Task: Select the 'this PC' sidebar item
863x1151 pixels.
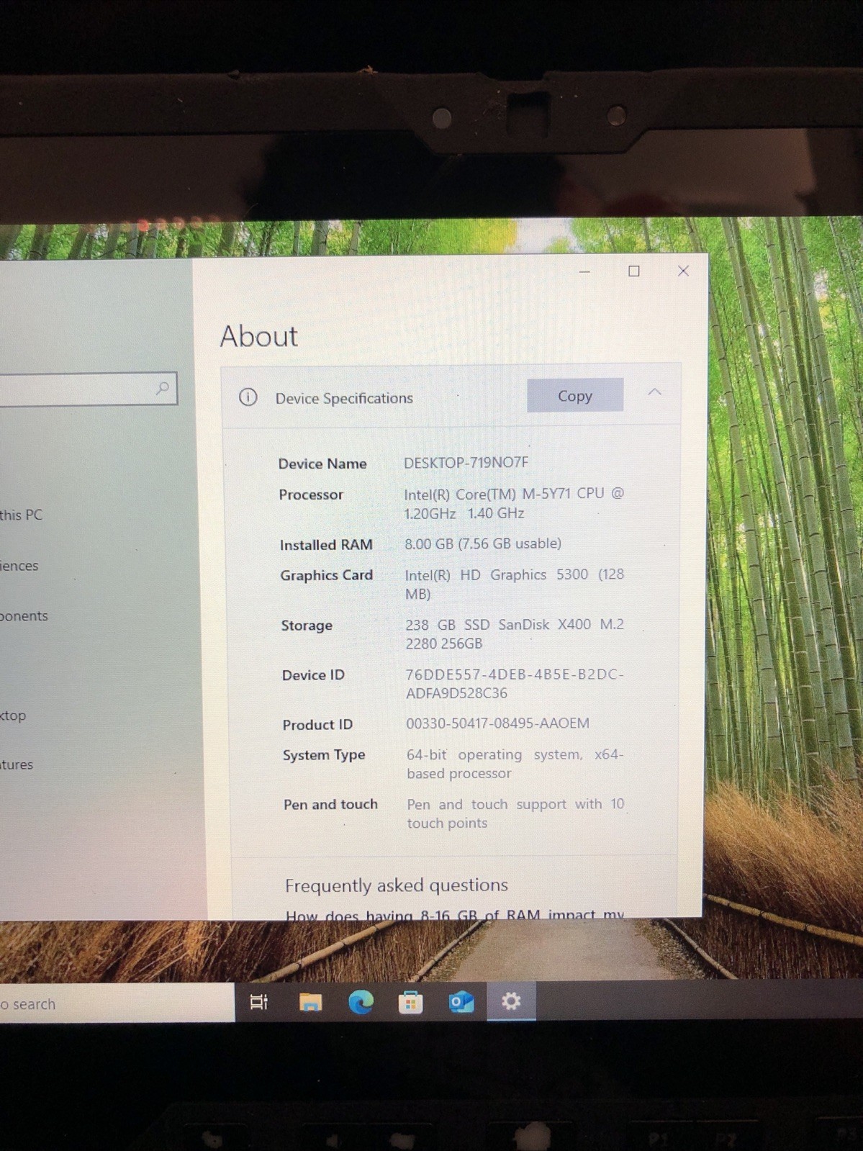Action: pos(22,515)
